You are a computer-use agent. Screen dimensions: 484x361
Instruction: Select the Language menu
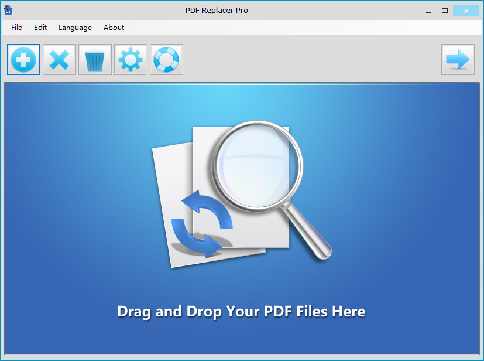(x=75, y=28)
